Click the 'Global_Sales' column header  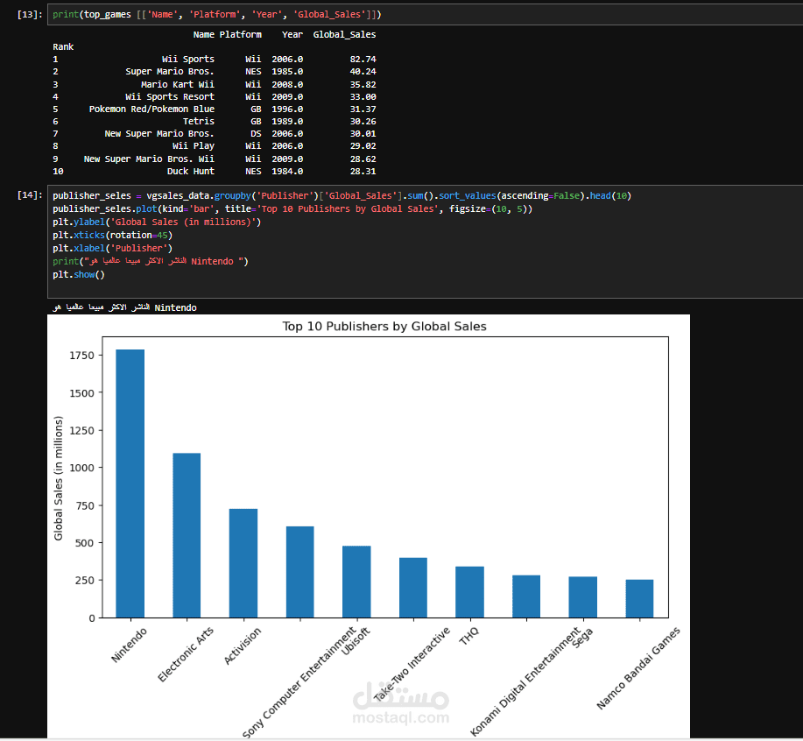click(x=344, y=34)
